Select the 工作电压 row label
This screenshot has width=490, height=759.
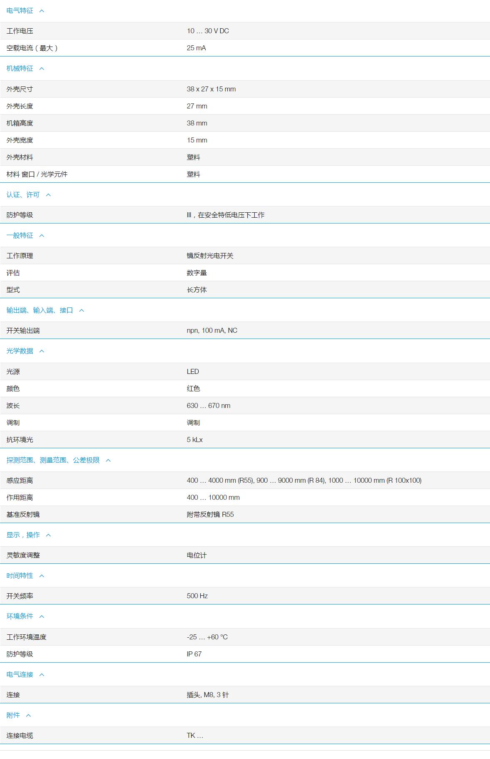tap(20, 31)
